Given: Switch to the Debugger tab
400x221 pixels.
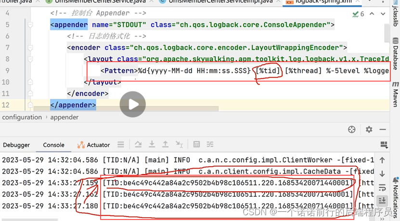Looking at the screenshot, I should tap(16, 145).
